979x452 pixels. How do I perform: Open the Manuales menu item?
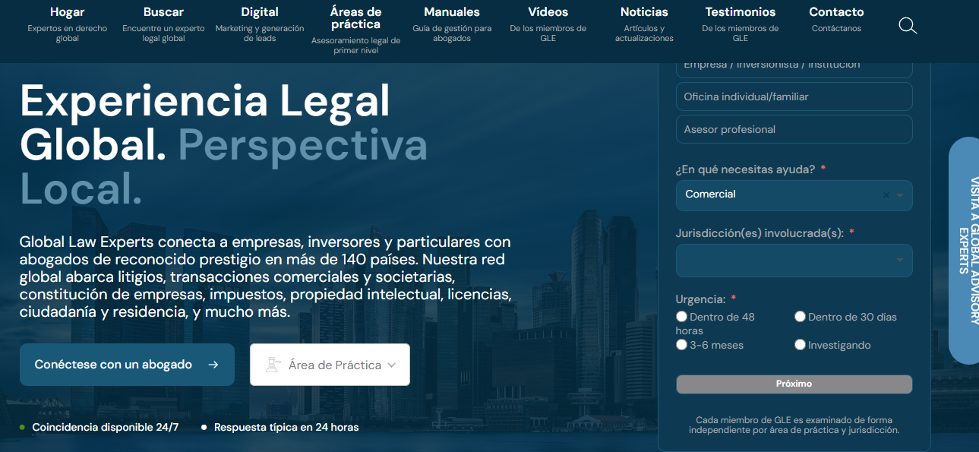pos(451,12)
